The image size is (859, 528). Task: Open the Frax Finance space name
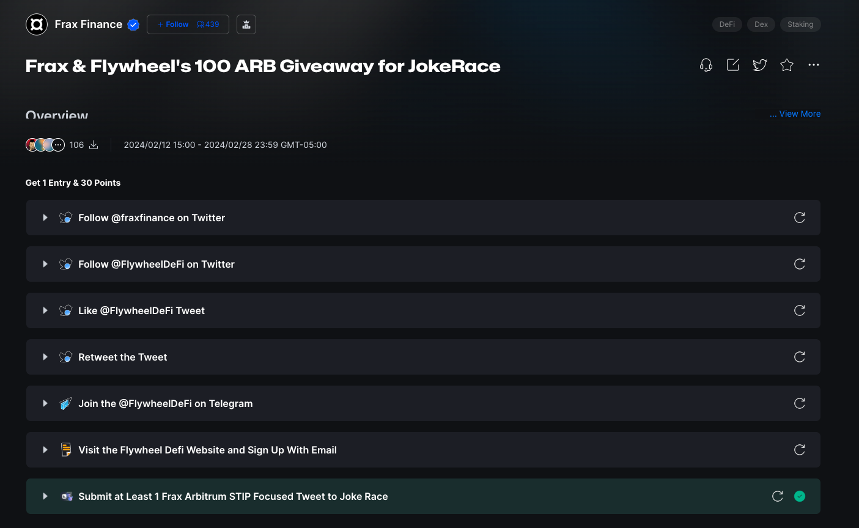[89, 24]
